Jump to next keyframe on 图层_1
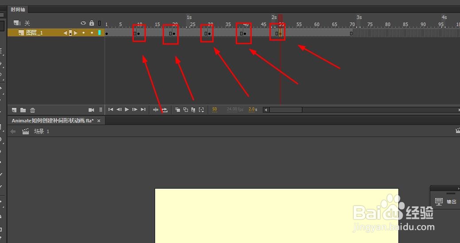Viewport: 460px width, 243px height. pyautogui.click(x=76, y=33)
